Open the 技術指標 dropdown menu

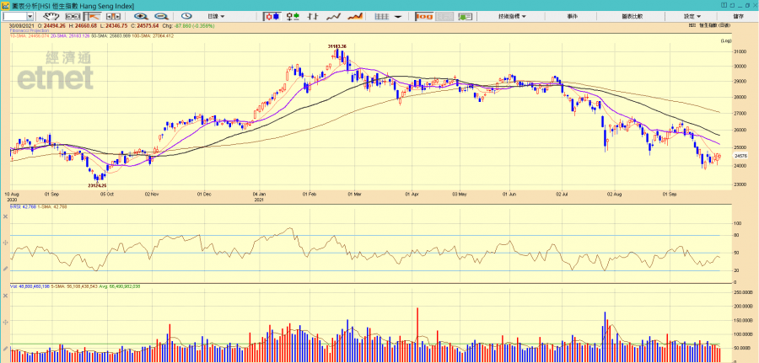click(x=512, y=16)
